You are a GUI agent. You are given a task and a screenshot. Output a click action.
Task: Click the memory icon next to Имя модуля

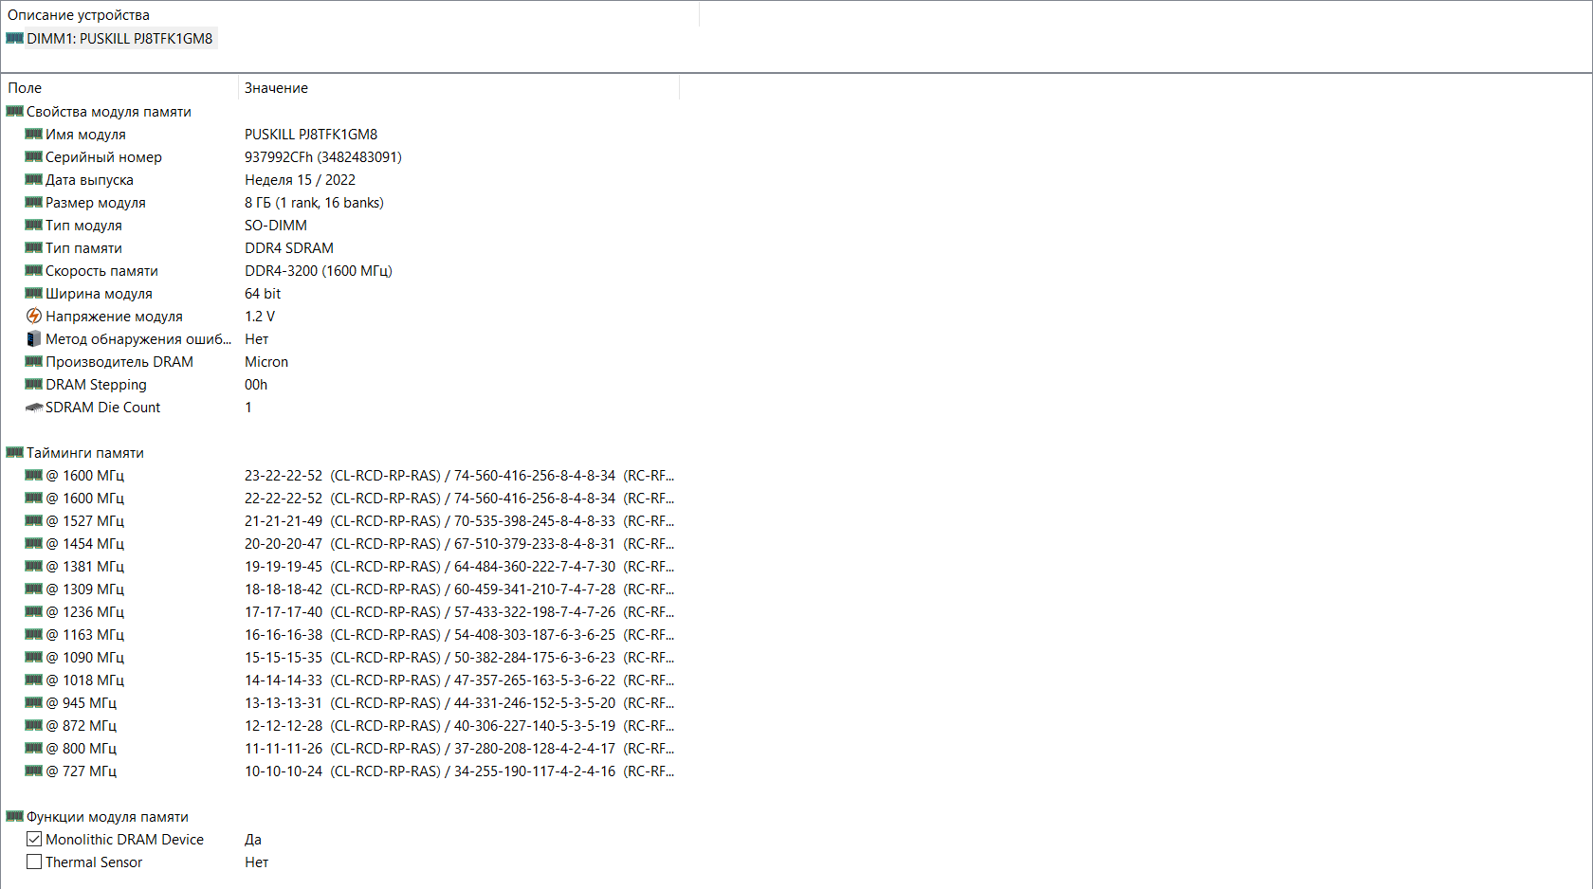(34, 134)
